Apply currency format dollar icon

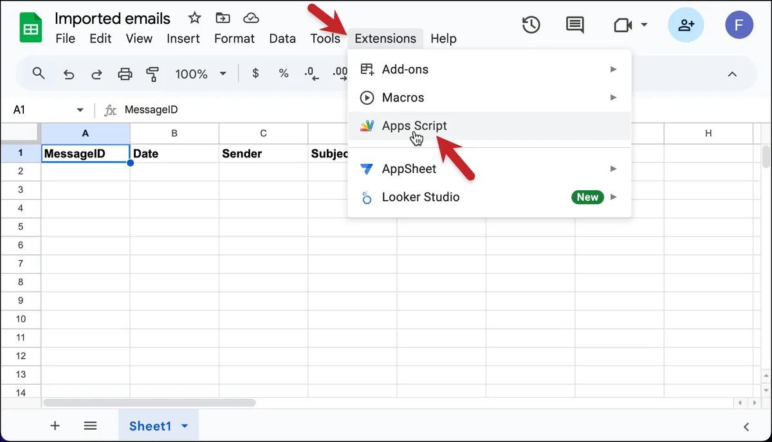pos(255,74)
